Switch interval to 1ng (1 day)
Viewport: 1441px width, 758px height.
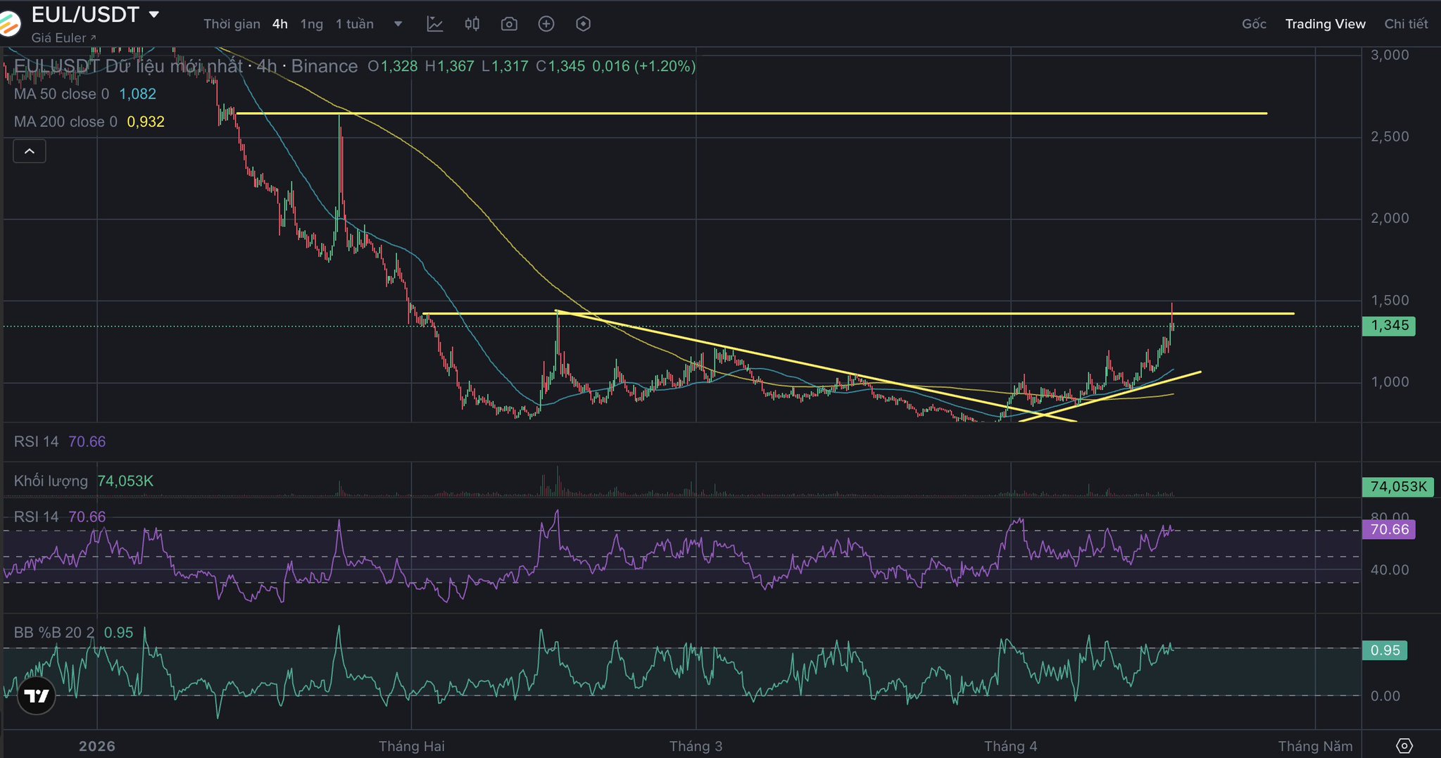[x=312, y=24]
